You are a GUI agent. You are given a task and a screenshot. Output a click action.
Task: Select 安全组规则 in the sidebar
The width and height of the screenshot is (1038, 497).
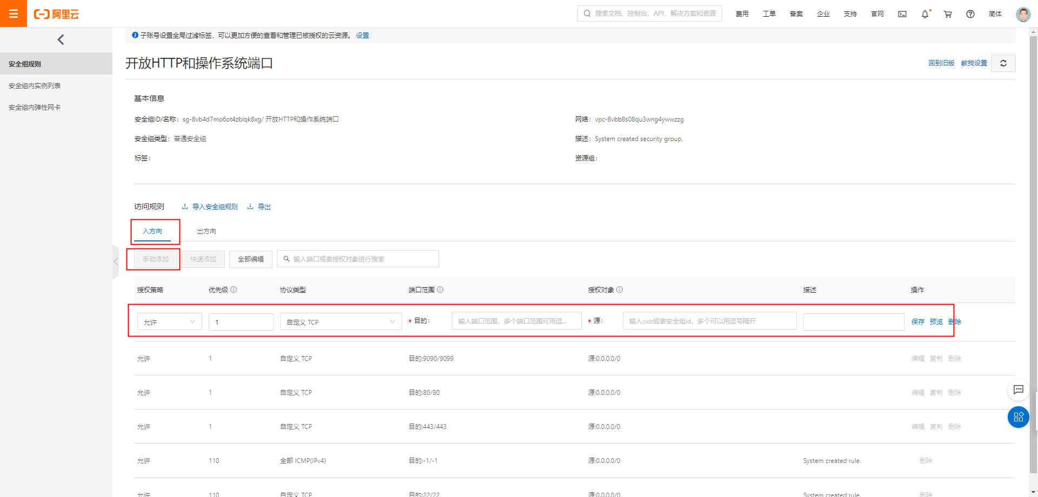point(56,64)
